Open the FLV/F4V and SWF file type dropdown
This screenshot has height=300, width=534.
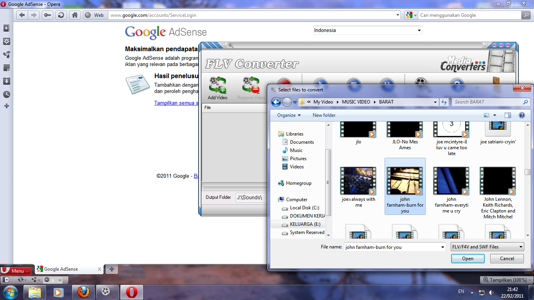pos(487,247)
